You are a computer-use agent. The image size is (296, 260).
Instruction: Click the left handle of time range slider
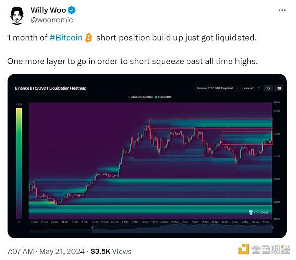click(x=92, y=228)
